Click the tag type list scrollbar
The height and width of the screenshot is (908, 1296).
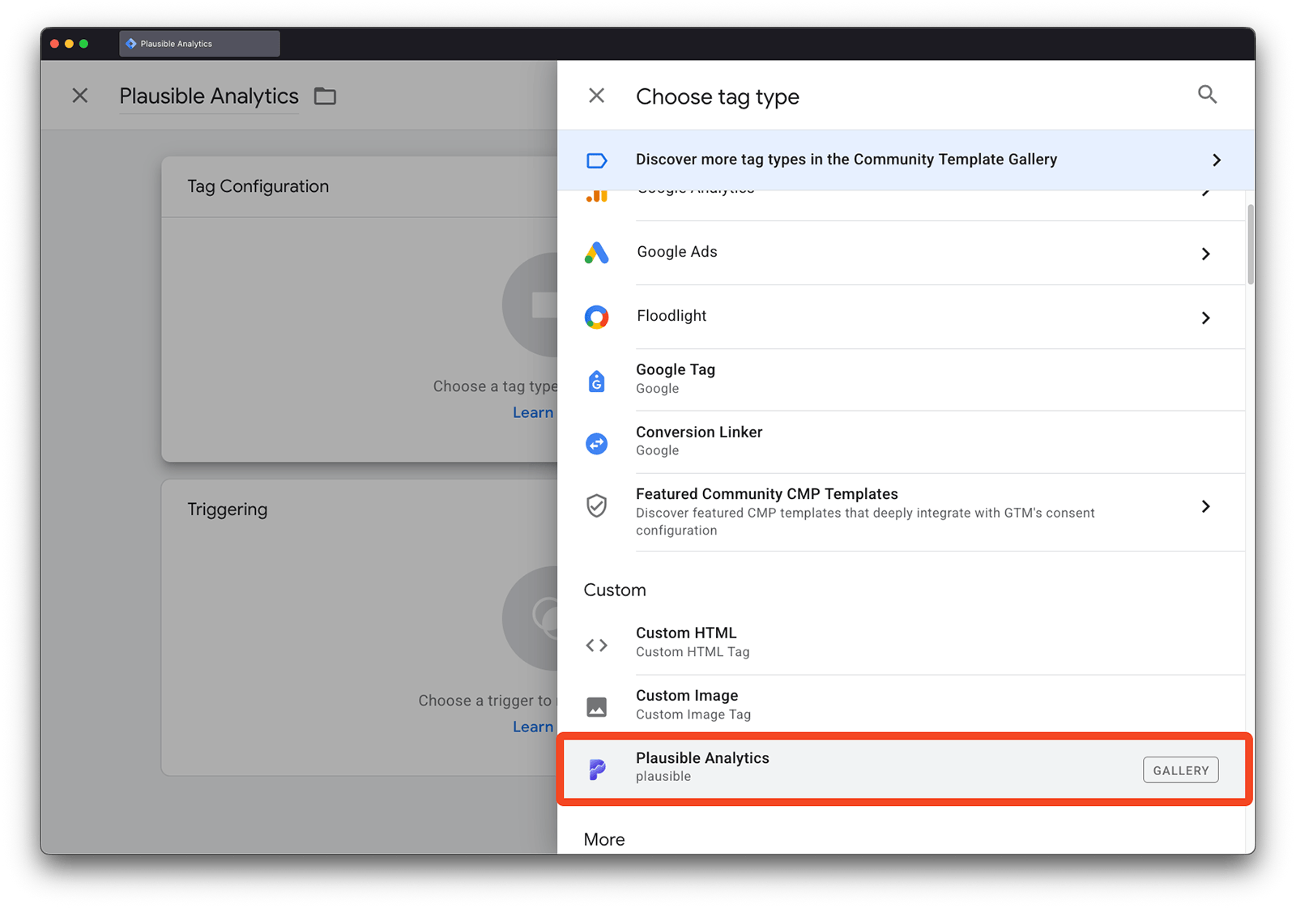tap(1251, 245)
